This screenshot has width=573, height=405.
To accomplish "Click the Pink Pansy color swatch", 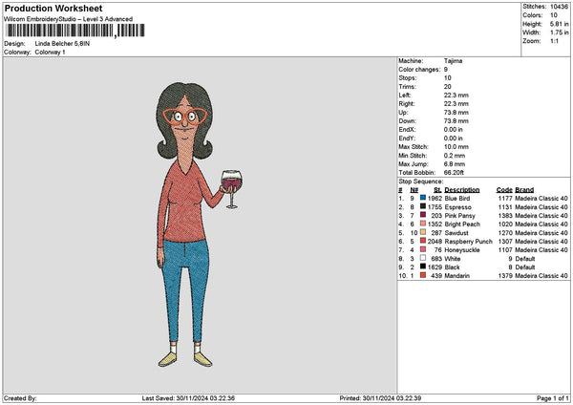I will point(423,215).
